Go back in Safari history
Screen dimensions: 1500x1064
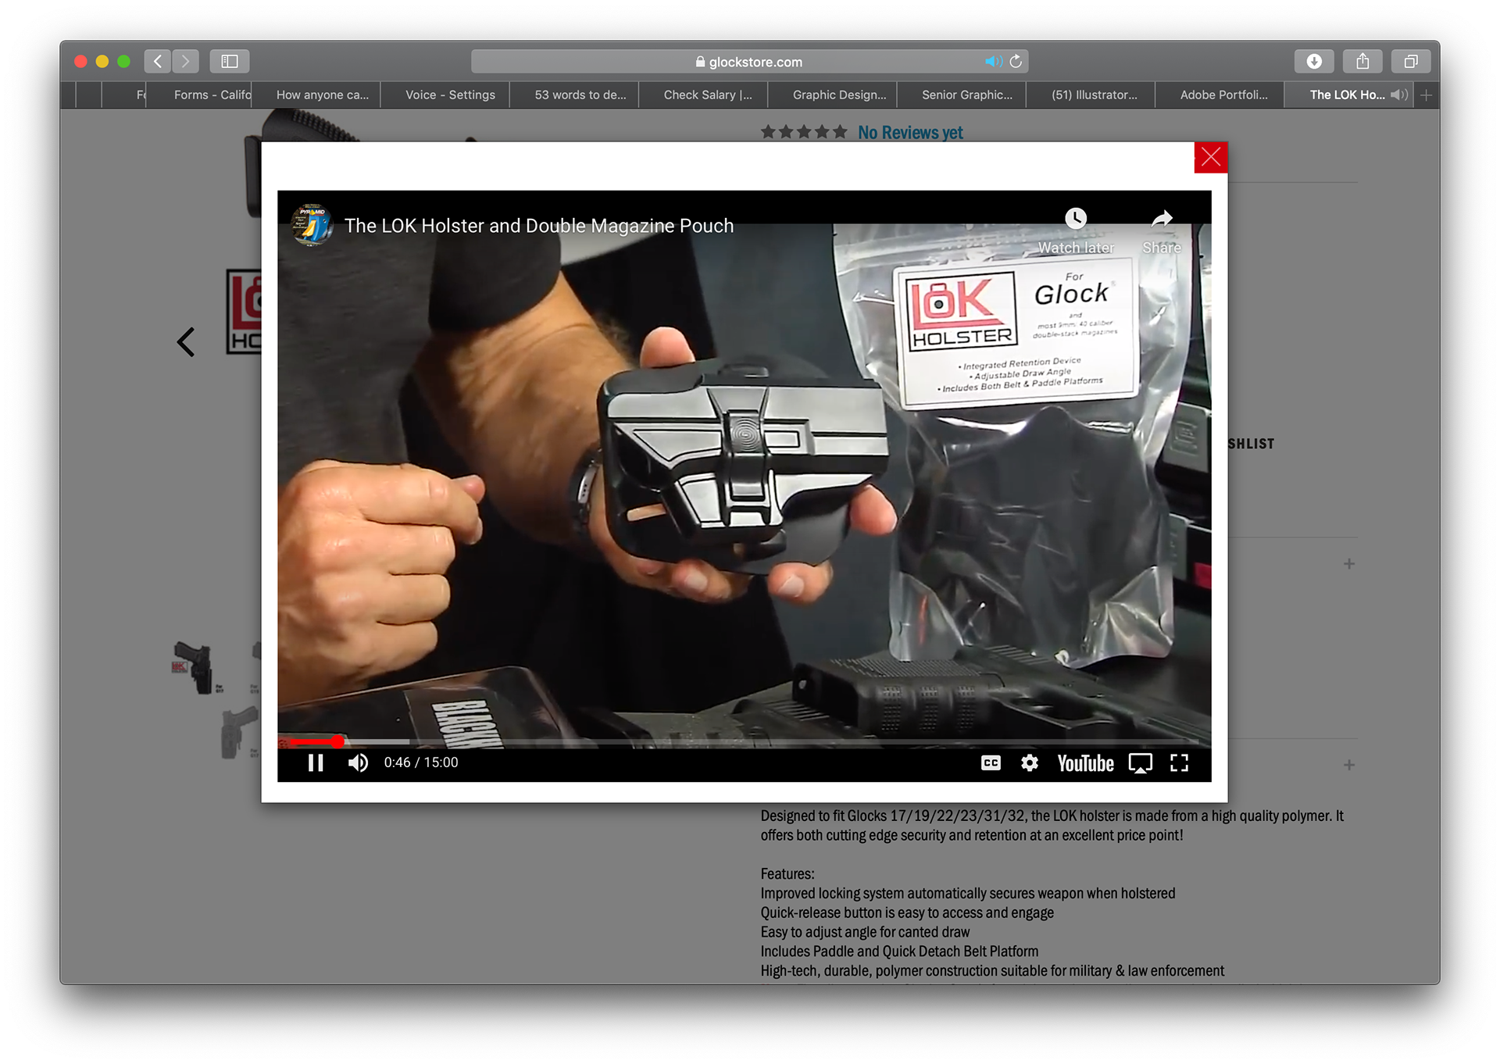[158, 61]
